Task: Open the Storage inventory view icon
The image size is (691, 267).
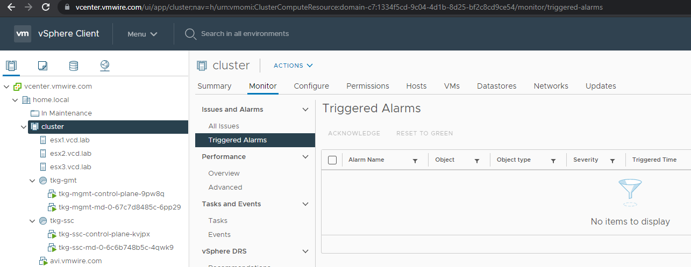Action: tap(74, 66)
